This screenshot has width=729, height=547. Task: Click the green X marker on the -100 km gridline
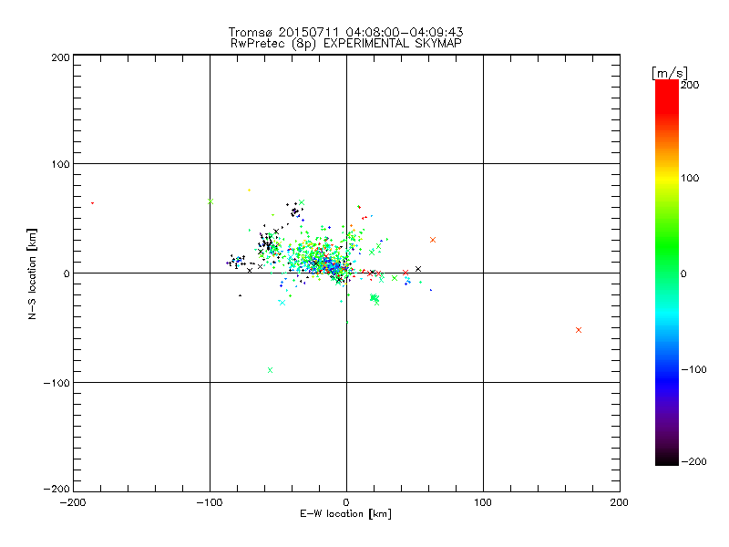[x=210, y=201]
